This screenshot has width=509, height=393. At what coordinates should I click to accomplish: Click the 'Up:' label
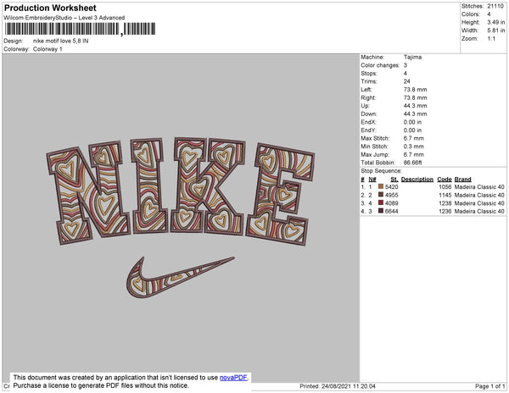click(x=365, y=106)
